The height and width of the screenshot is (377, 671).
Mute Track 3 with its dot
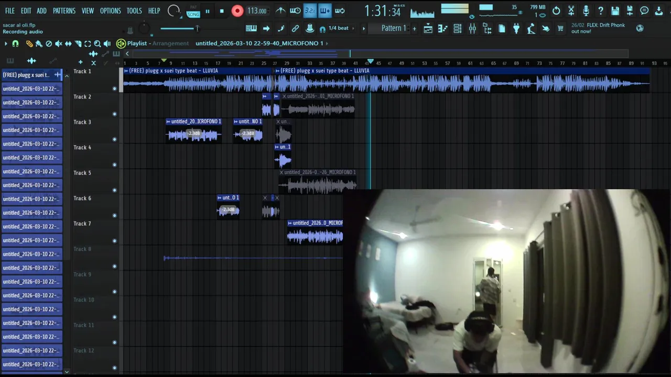(x=114, y=139)
